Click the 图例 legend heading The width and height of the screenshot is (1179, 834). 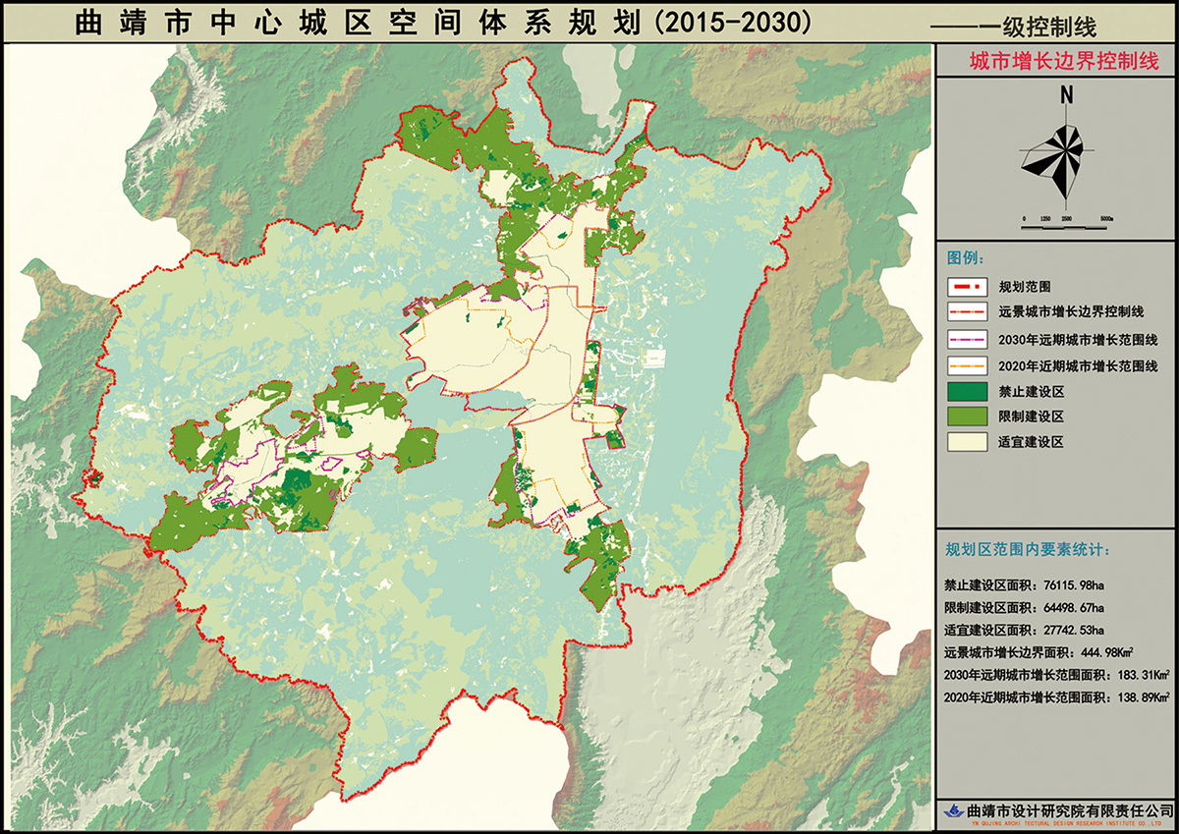click(x=966, y=257)
